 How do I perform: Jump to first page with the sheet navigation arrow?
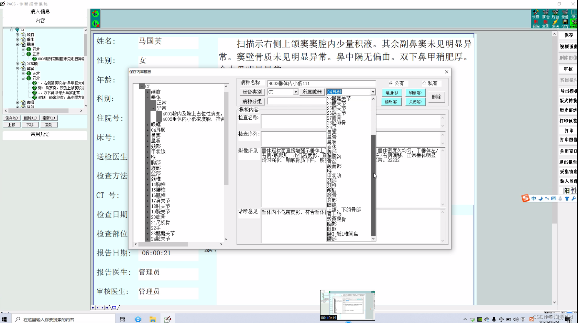(93, 308)
